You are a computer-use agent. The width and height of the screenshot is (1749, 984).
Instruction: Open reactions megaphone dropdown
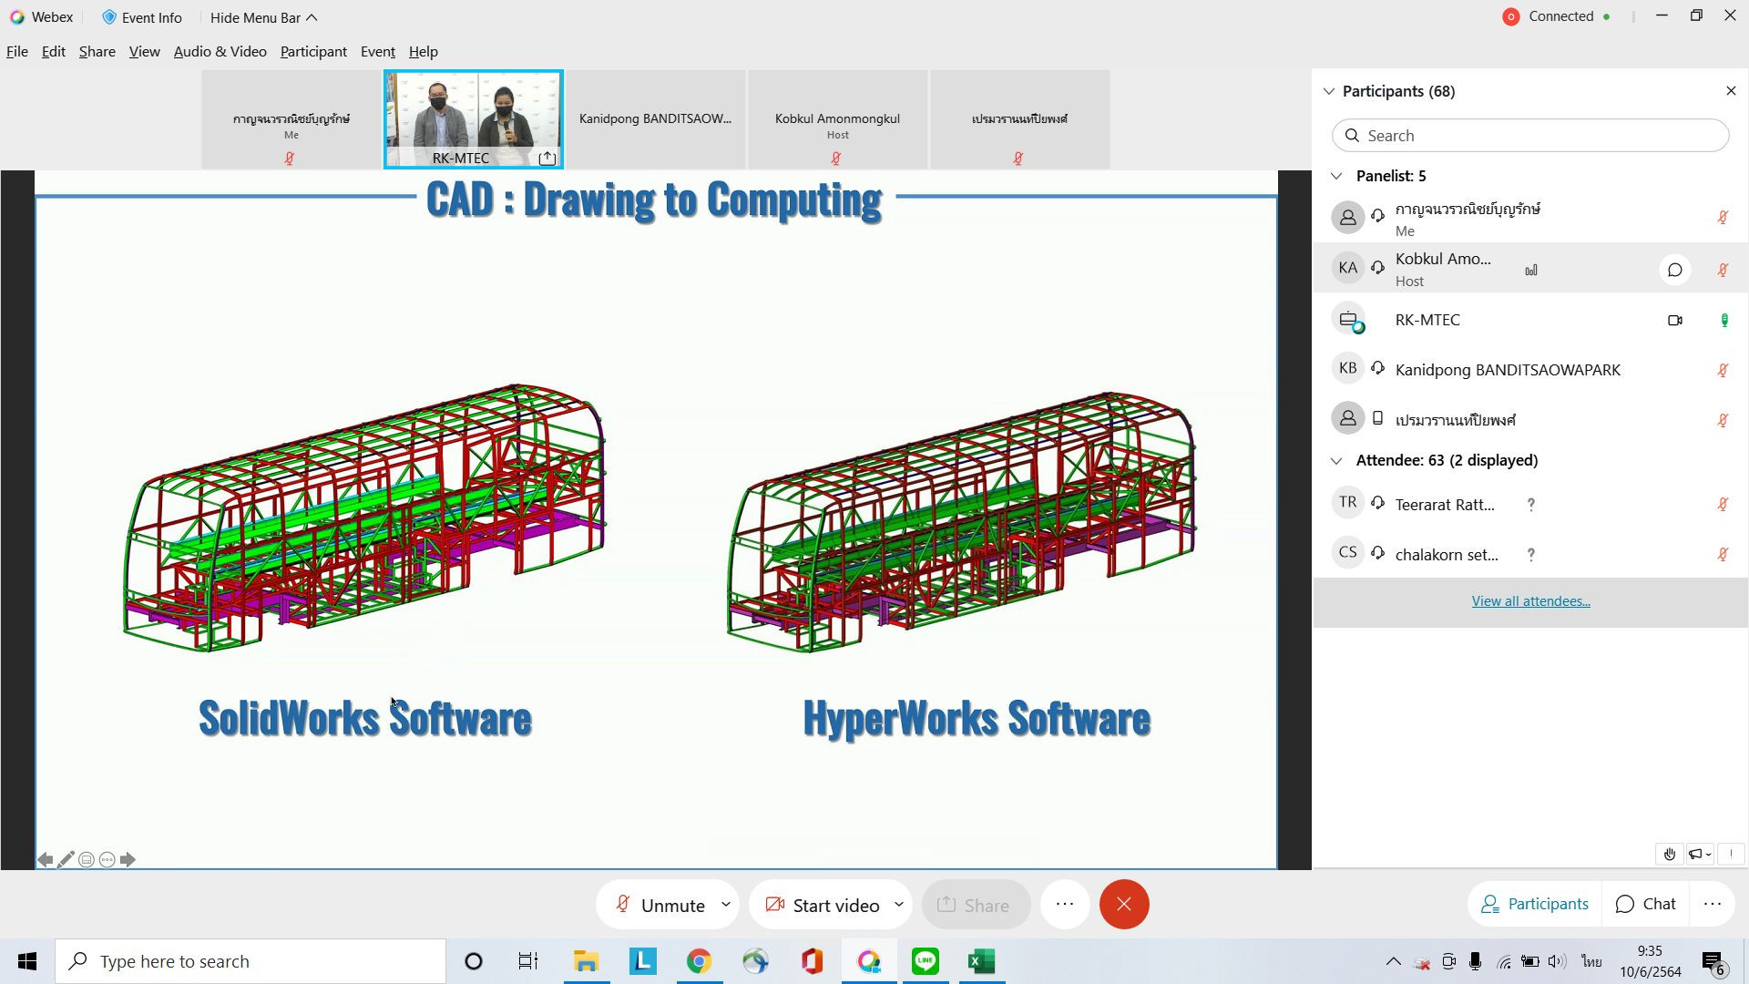point(1700,855)
